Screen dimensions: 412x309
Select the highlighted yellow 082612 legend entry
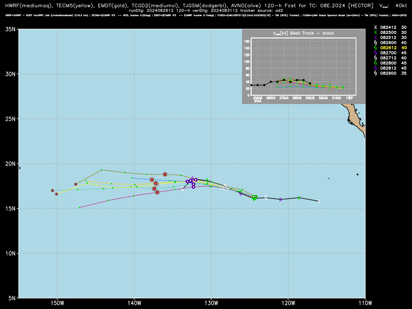tap(393, 48)
